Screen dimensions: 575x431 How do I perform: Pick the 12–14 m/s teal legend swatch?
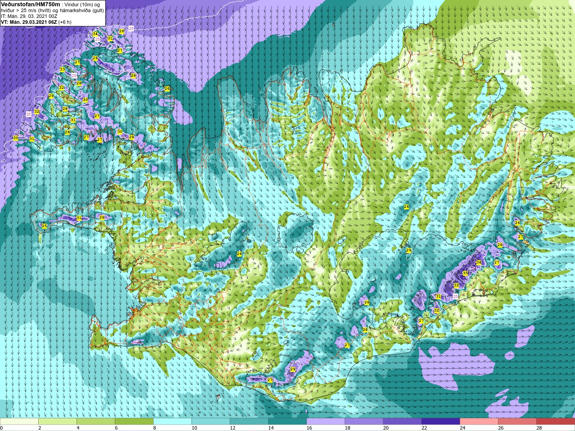click(x=249, y=422)
